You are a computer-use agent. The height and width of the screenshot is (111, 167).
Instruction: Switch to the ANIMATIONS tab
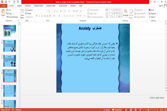coord(51,6)
